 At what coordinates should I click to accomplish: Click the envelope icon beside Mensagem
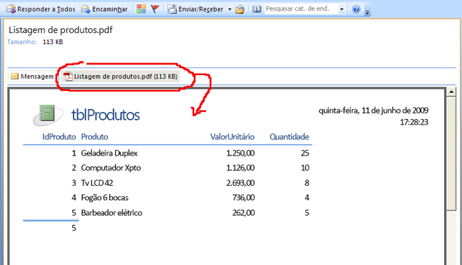14,76
